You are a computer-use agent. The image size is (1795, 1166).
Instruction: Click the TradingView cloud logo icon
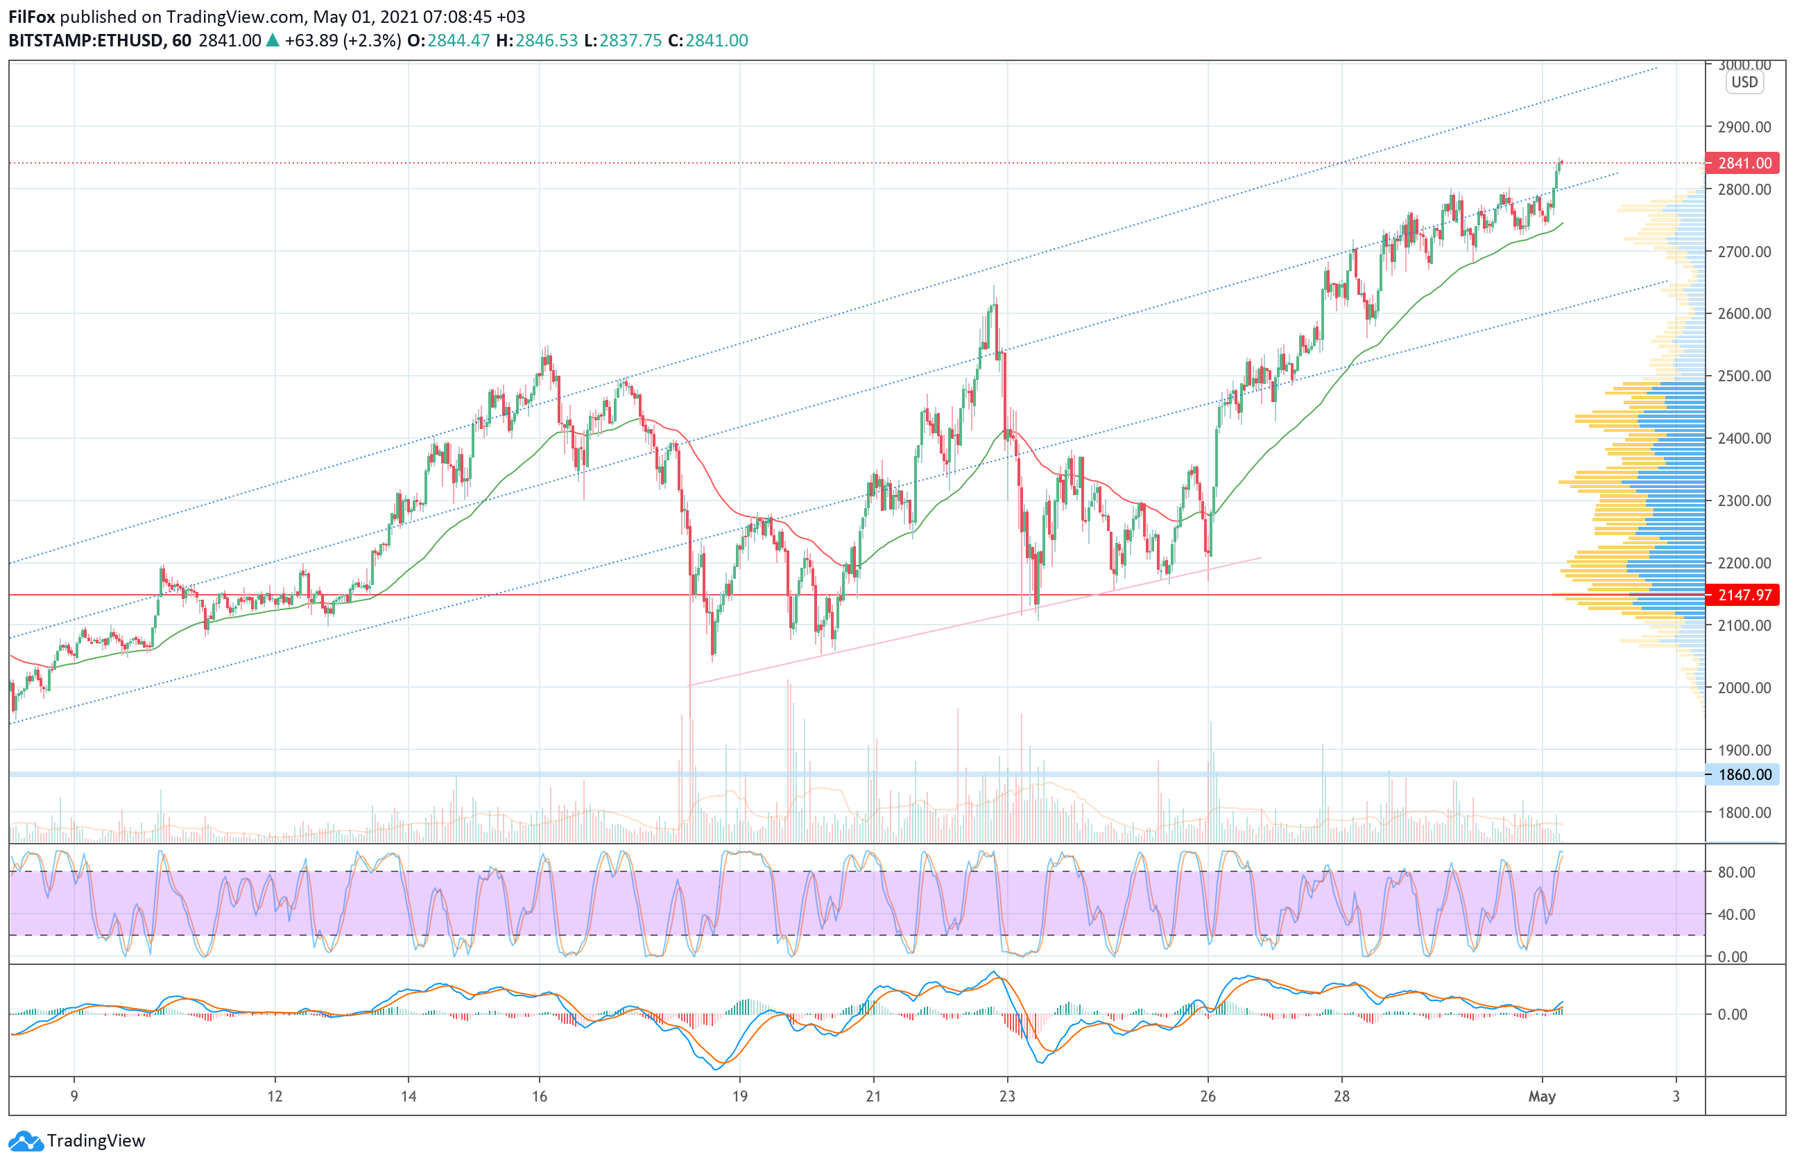(x=26, y=1141)
